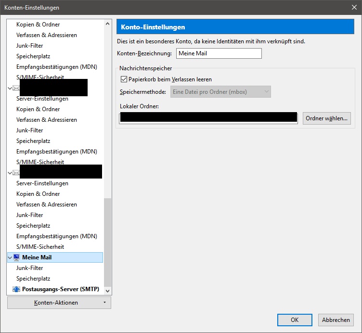Confirm settings with OK
The height and width of the screenshot is (333, 362).
coord(295,320)
